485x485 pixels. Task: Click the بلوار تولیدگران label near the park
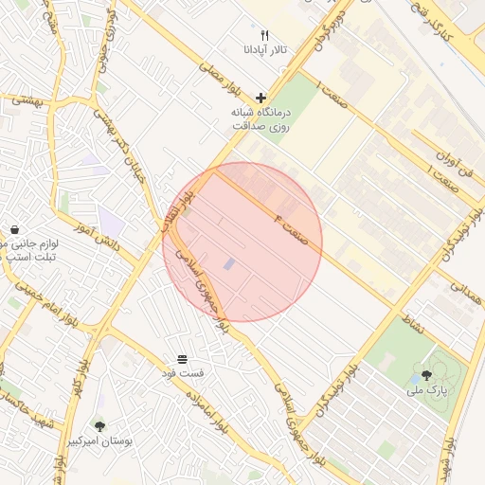[x=337, y=390]
